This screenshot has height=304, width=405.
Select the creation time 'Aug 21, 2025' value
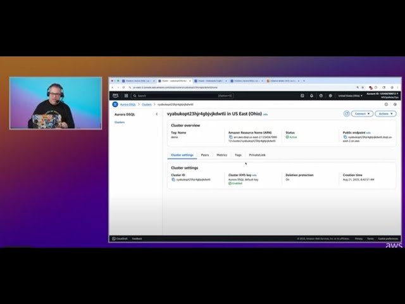(x=359, y=179)
